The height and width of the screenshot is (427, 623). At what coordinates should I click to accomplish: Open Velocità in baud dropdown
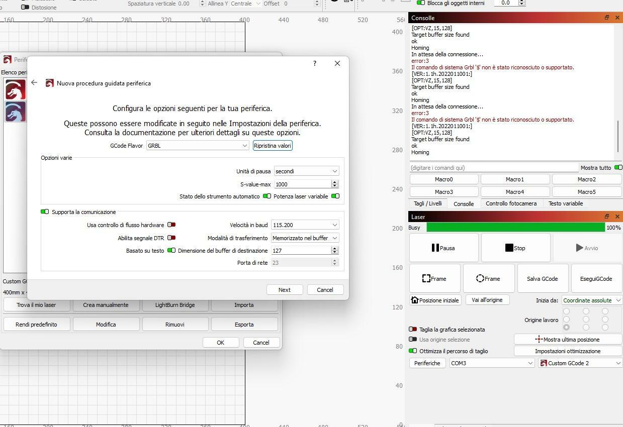[305, 225]
